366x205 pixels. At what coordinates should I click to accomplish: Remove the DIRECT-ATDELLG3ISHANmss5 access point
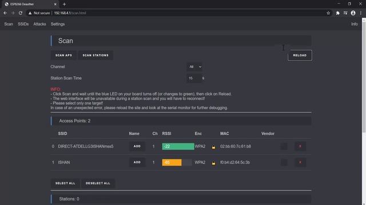pyautogui.click(x=300, y=146)
